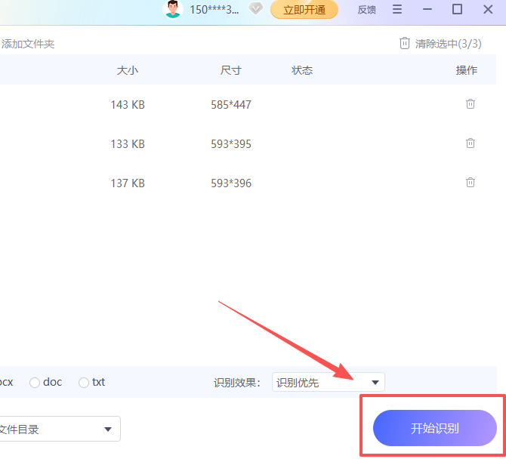
Task: Click the VIP diamond badge icon
Action: coord(256,10)
